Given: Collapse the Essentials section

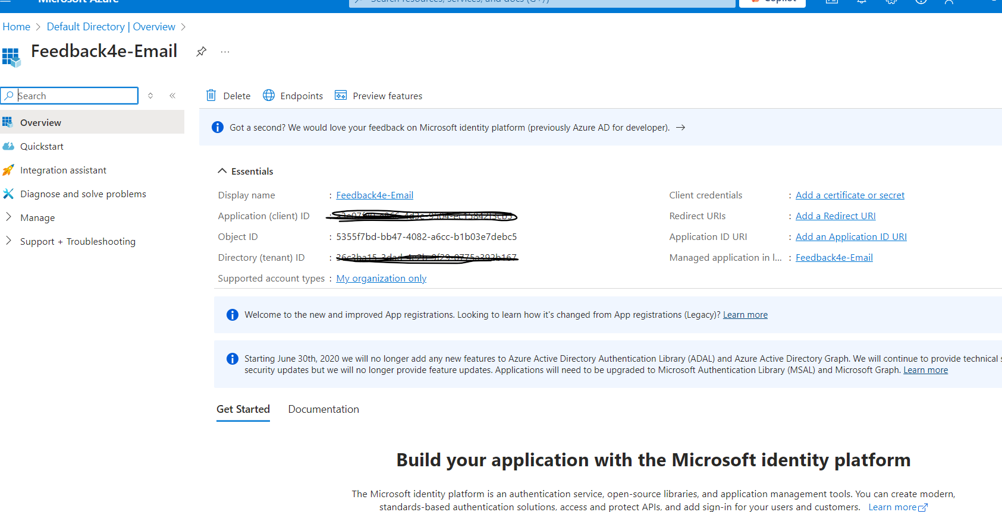Looking at the screenshot, I should 222,171.
